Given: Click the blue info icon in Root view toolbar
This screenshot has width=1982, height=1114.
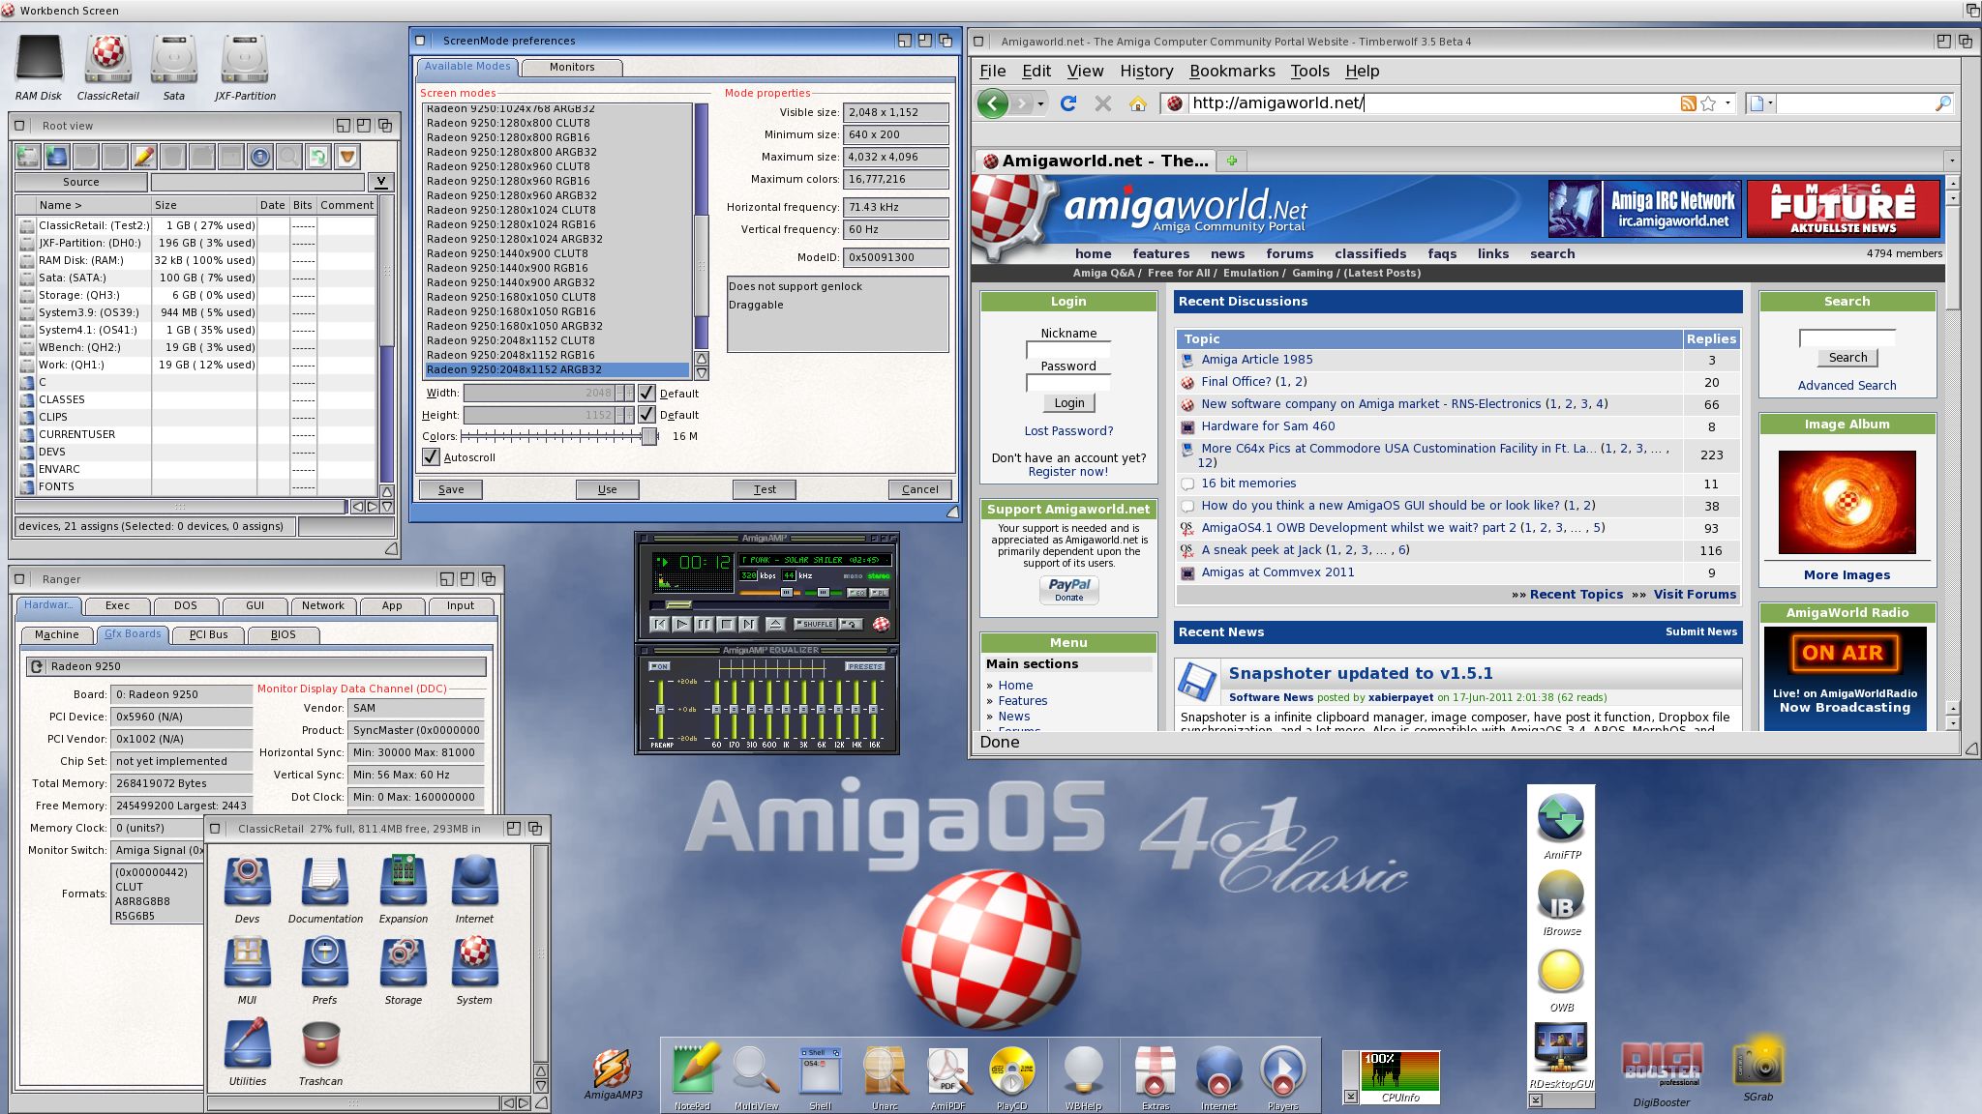Looking at the screenshot, I should [x=259, y=156].
